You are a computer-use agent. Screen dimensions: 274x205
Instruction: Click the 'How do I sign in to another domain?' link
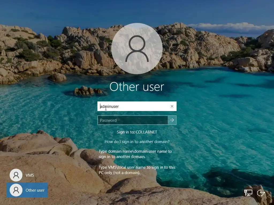coord(137,141)
